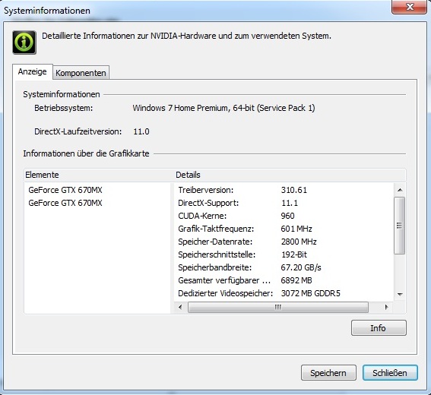Click the vertical scrollbar thumb in Details
Image resolution: width=431 pixels, height=395 pixels.
pos(399,226)
